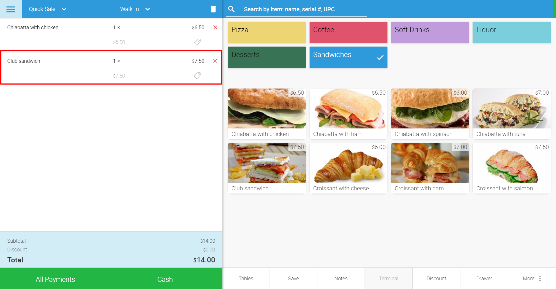The height and width of the screenshot is (289, 556).
Task: Select the Coffee category
Action: click(348, 32)
